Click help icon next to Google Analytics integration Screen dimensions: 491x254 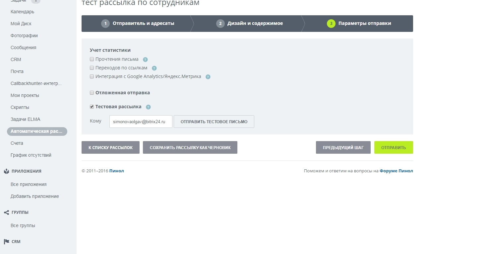tap(208, 77)
